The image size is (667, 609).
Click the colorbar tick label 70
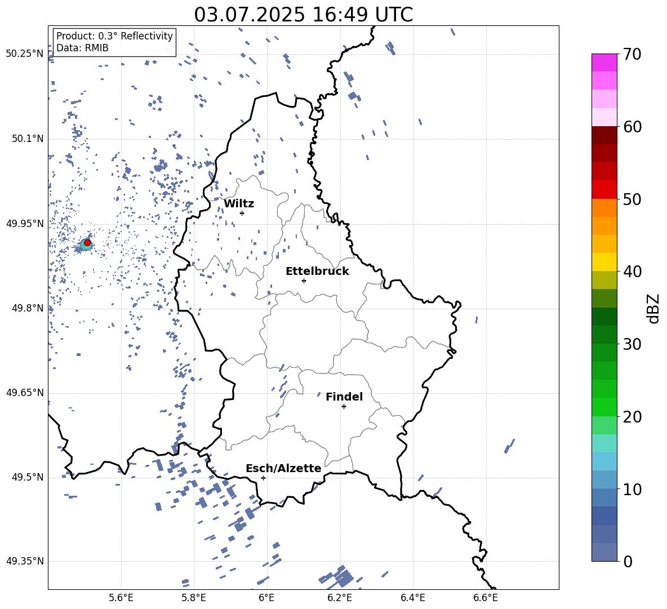point(632,54)
